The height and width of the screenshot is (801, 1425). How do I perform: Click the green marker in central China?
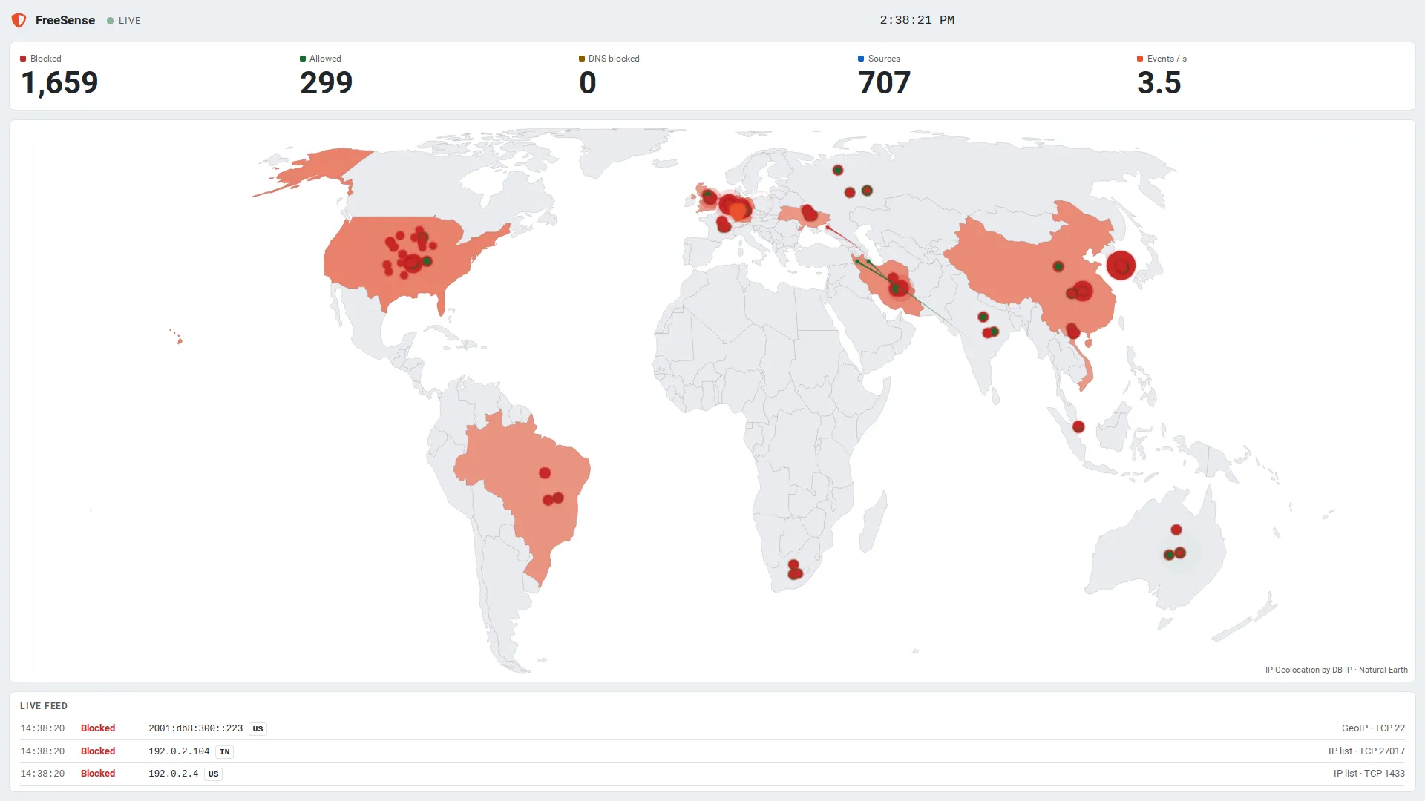1058,266
